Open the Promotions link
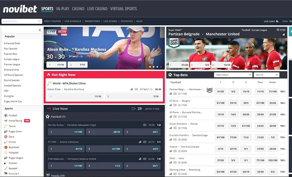The image size is (292, 177). pyautogui.click(x=92, y=21)
